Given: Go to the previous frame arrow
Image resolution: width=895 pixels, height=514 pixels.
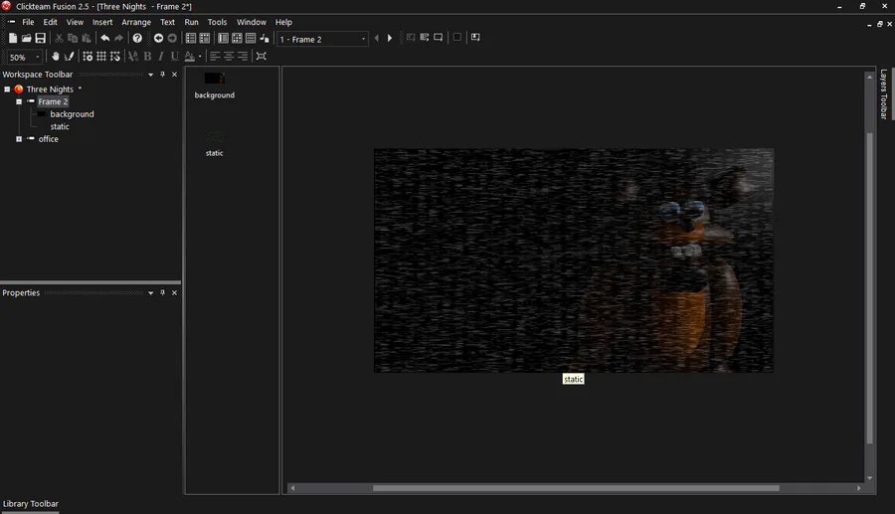Looking at the screenshot, I should pos(376,38).
